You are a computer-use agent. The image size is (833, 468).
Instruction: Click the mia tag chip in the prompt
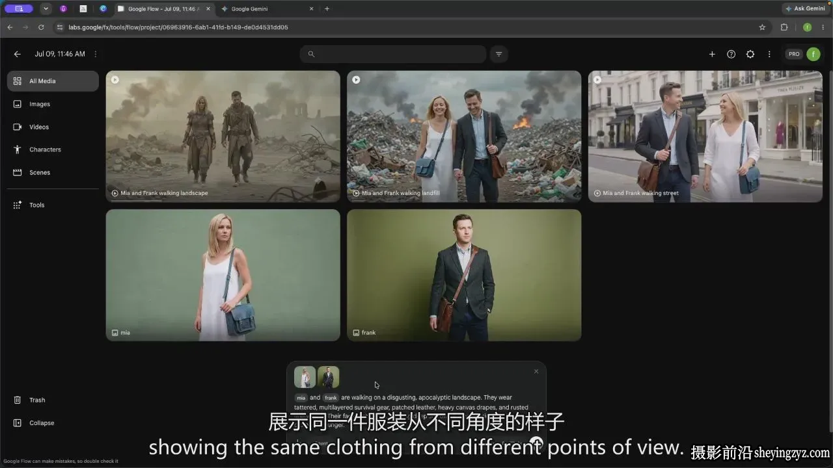click(301, 397)
